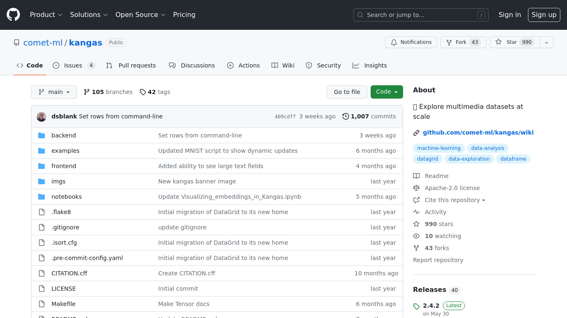Open the main branch selector dropdown
Viewport: 567px width, 318px height.
pyautogui.click(x=54, y=92)
